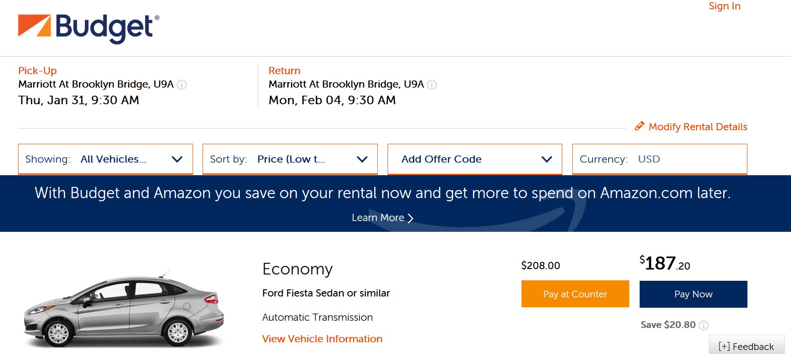Click Pay at Counter for the Economy car
791x354 pixels.
coord(575,294)
